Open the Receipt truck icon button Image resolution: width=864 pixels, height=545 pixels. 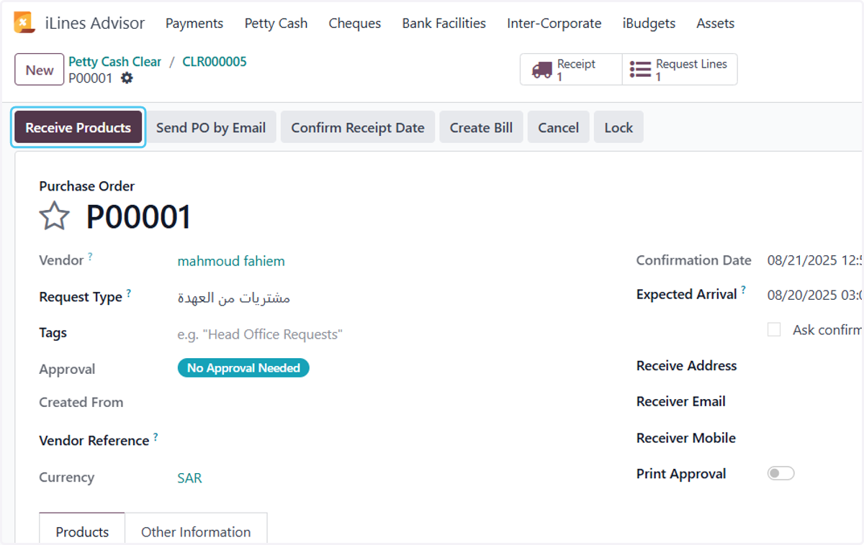(571, 70)
